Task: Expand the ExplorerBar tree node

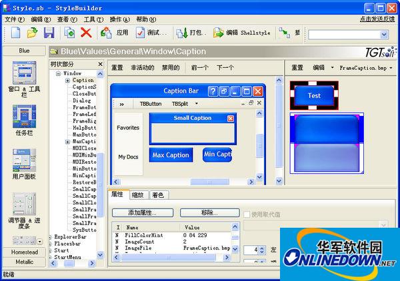Action: coord(50,237)
